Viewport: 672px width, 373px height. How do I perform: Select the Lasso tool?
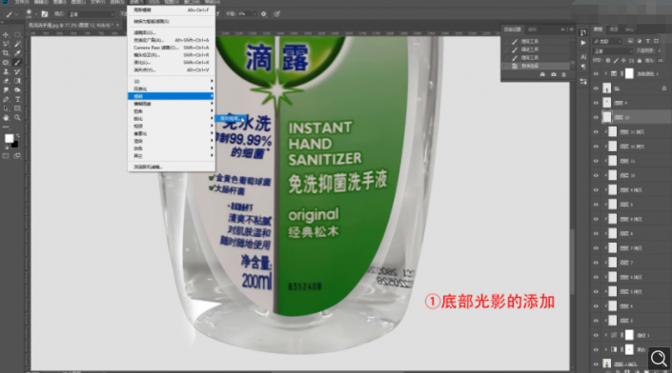point(6,44)
